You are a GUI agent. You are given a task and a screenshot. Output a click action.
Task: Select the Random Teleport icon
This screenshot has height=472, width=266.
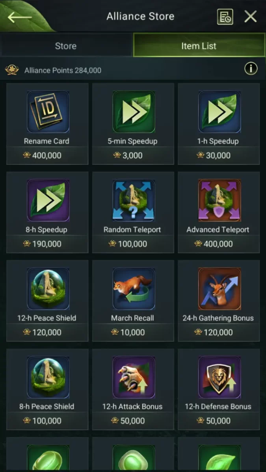point(133,200)
